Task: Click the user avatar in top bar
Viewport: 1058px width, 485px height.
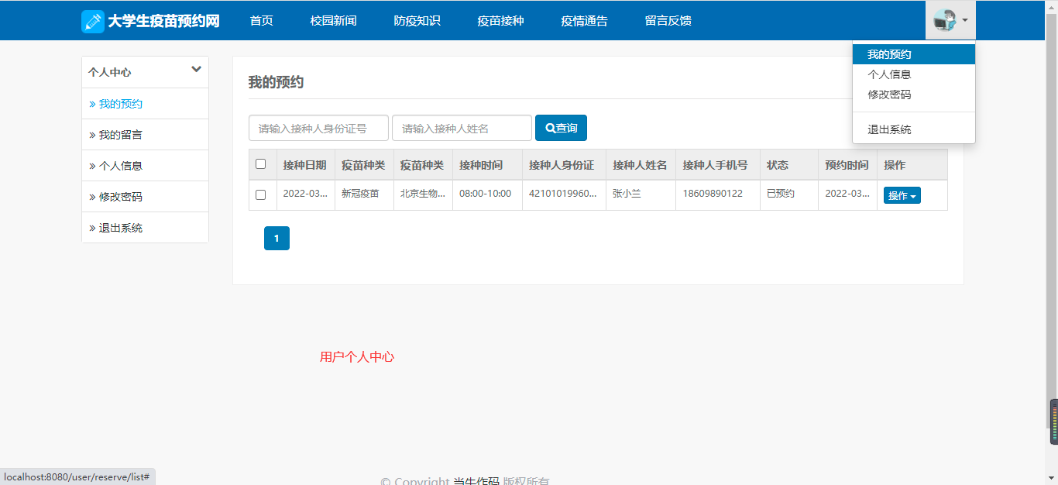Action: [x=944, y=21]
